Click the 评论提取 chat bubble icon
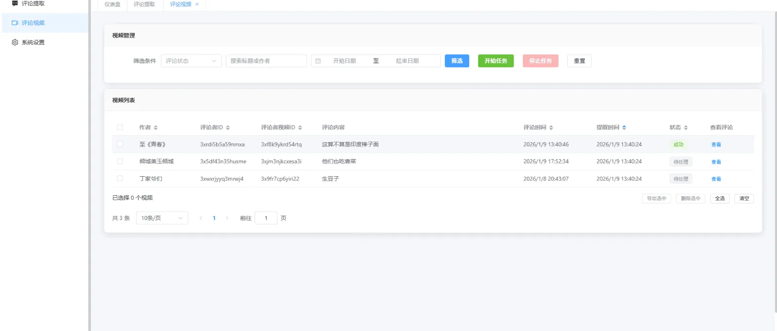 (15, 3)
